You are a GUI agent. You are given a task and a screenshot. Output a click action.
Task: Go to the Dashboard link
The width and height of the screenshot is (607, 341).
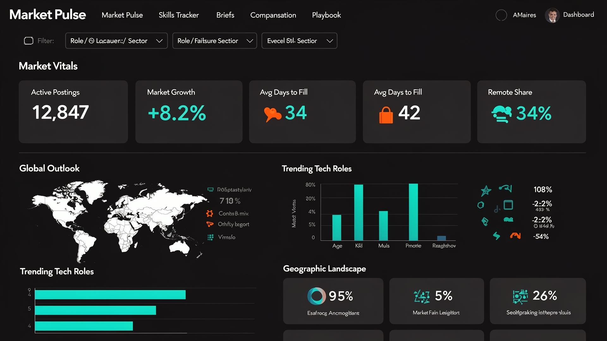click(578, 15)
